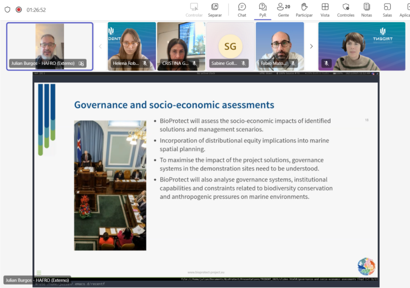Screen dimensions: 410x288
Task: Click the red recording indicator
Action: click(19, 10)
